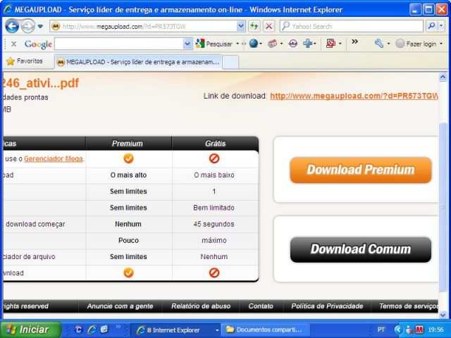Go back with the browser Back arrow
The image size is (451, 338).
pyautogui.click(x=12, y=27)
